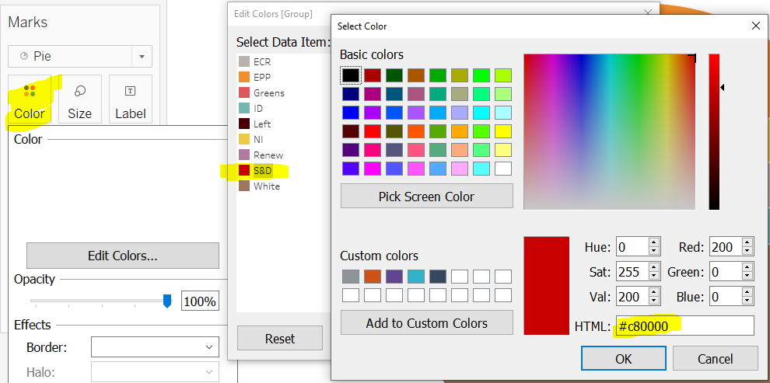This screenshot has width=770, height=383.
Task: Increase the Red value stepper
Action: click(x=748, y=242)
